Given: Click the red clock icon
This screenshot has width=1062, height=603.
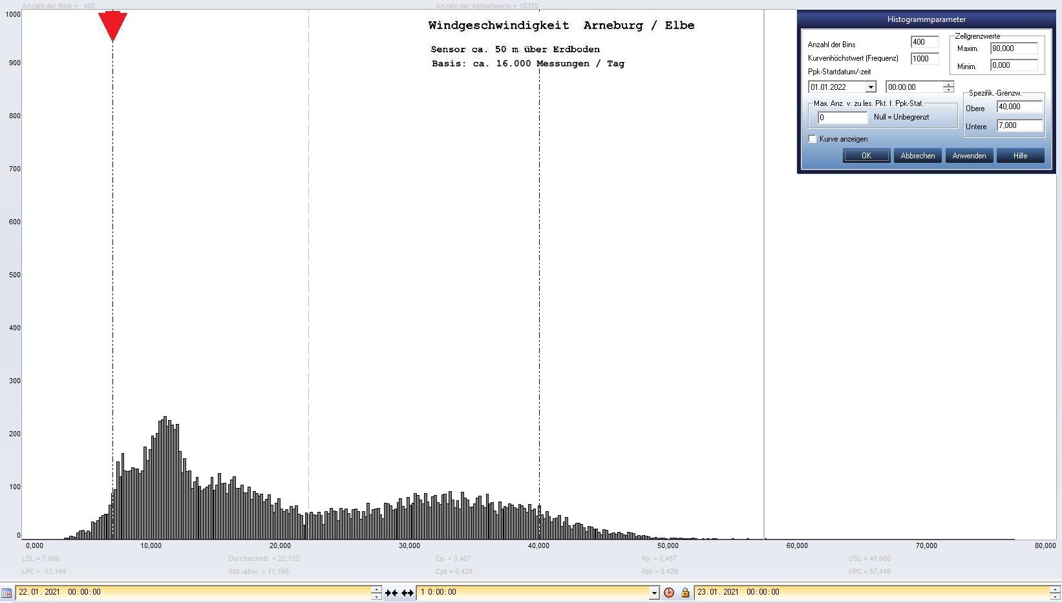Looking at the screenshot, I should point(669,593).
